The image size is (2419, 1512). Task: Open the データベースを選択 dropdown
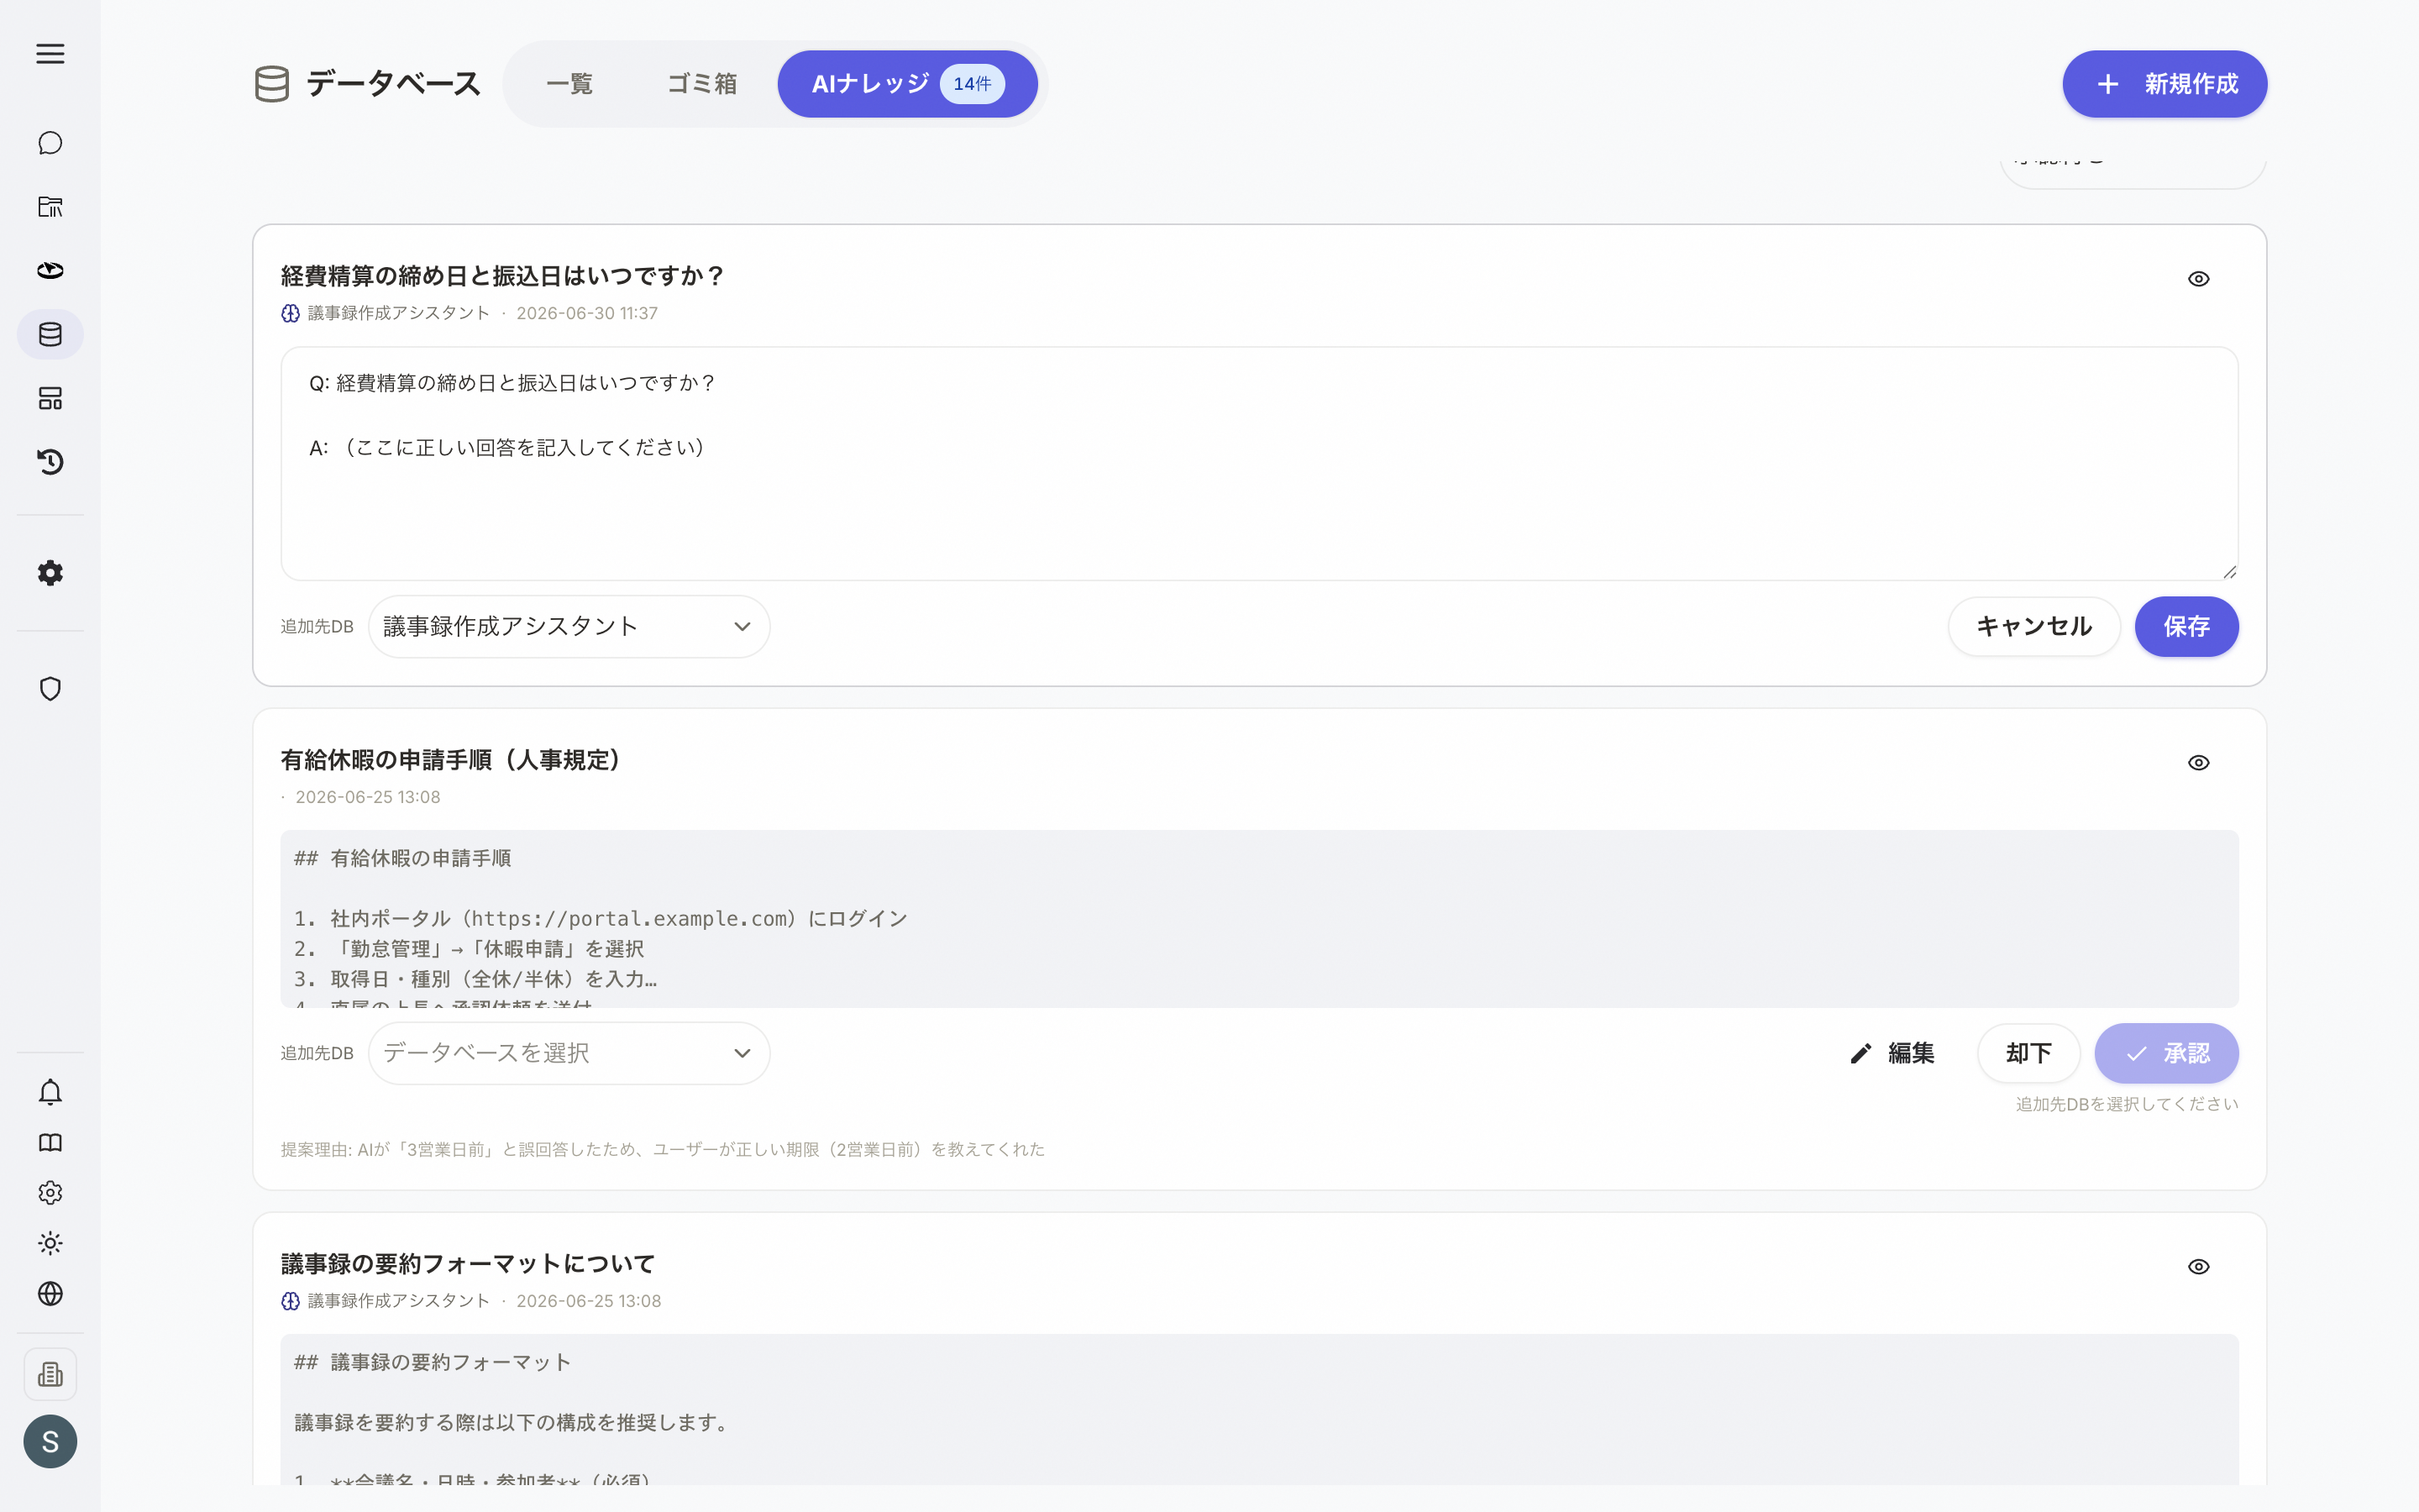[569, 1053]
